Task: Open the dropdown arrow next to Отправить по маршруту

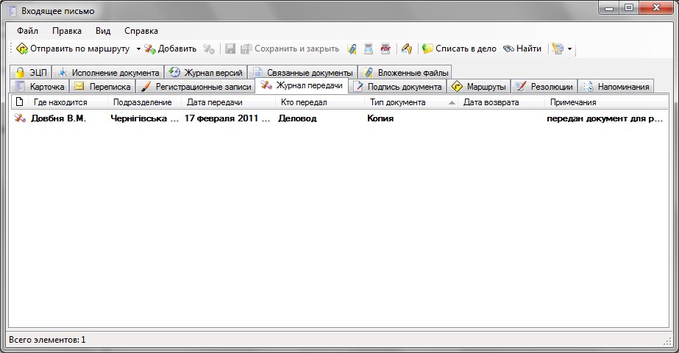Action: point(138,49)
